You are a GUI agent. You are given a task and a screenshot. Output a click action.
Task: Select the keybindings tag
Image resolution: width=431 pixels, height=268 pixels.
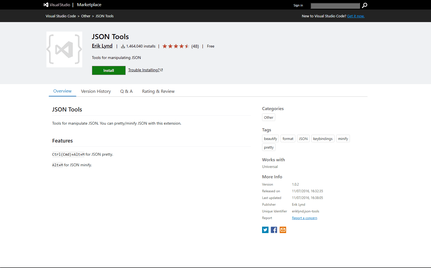323,138
